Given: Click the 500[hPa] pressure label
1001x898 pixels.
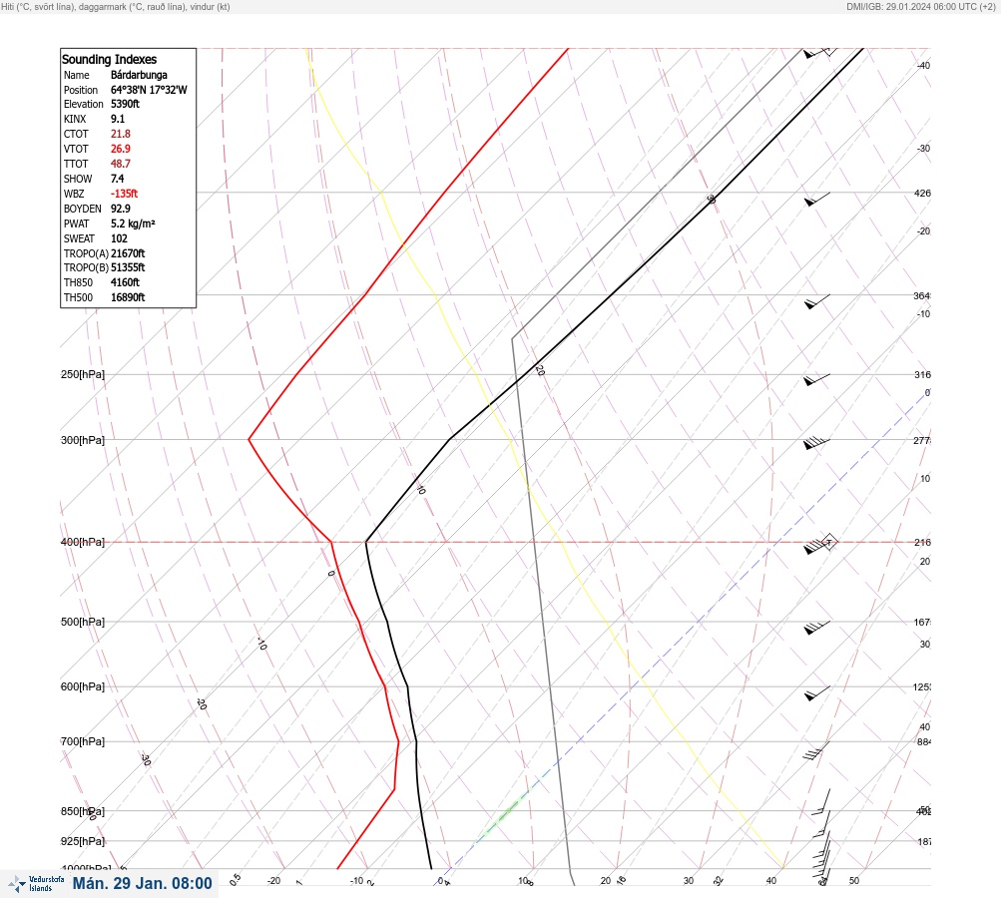Looking at the screenshot, I should (x=83, y=622).
